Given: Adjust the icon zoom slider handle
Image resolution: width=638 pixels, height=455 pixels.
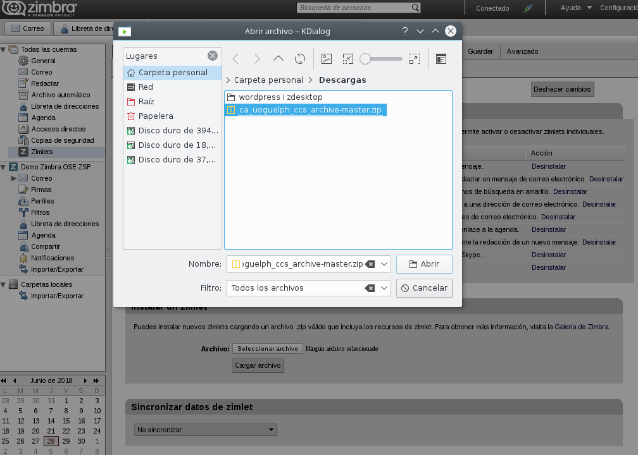Looking at the screenshot, I should pos(365,59).
